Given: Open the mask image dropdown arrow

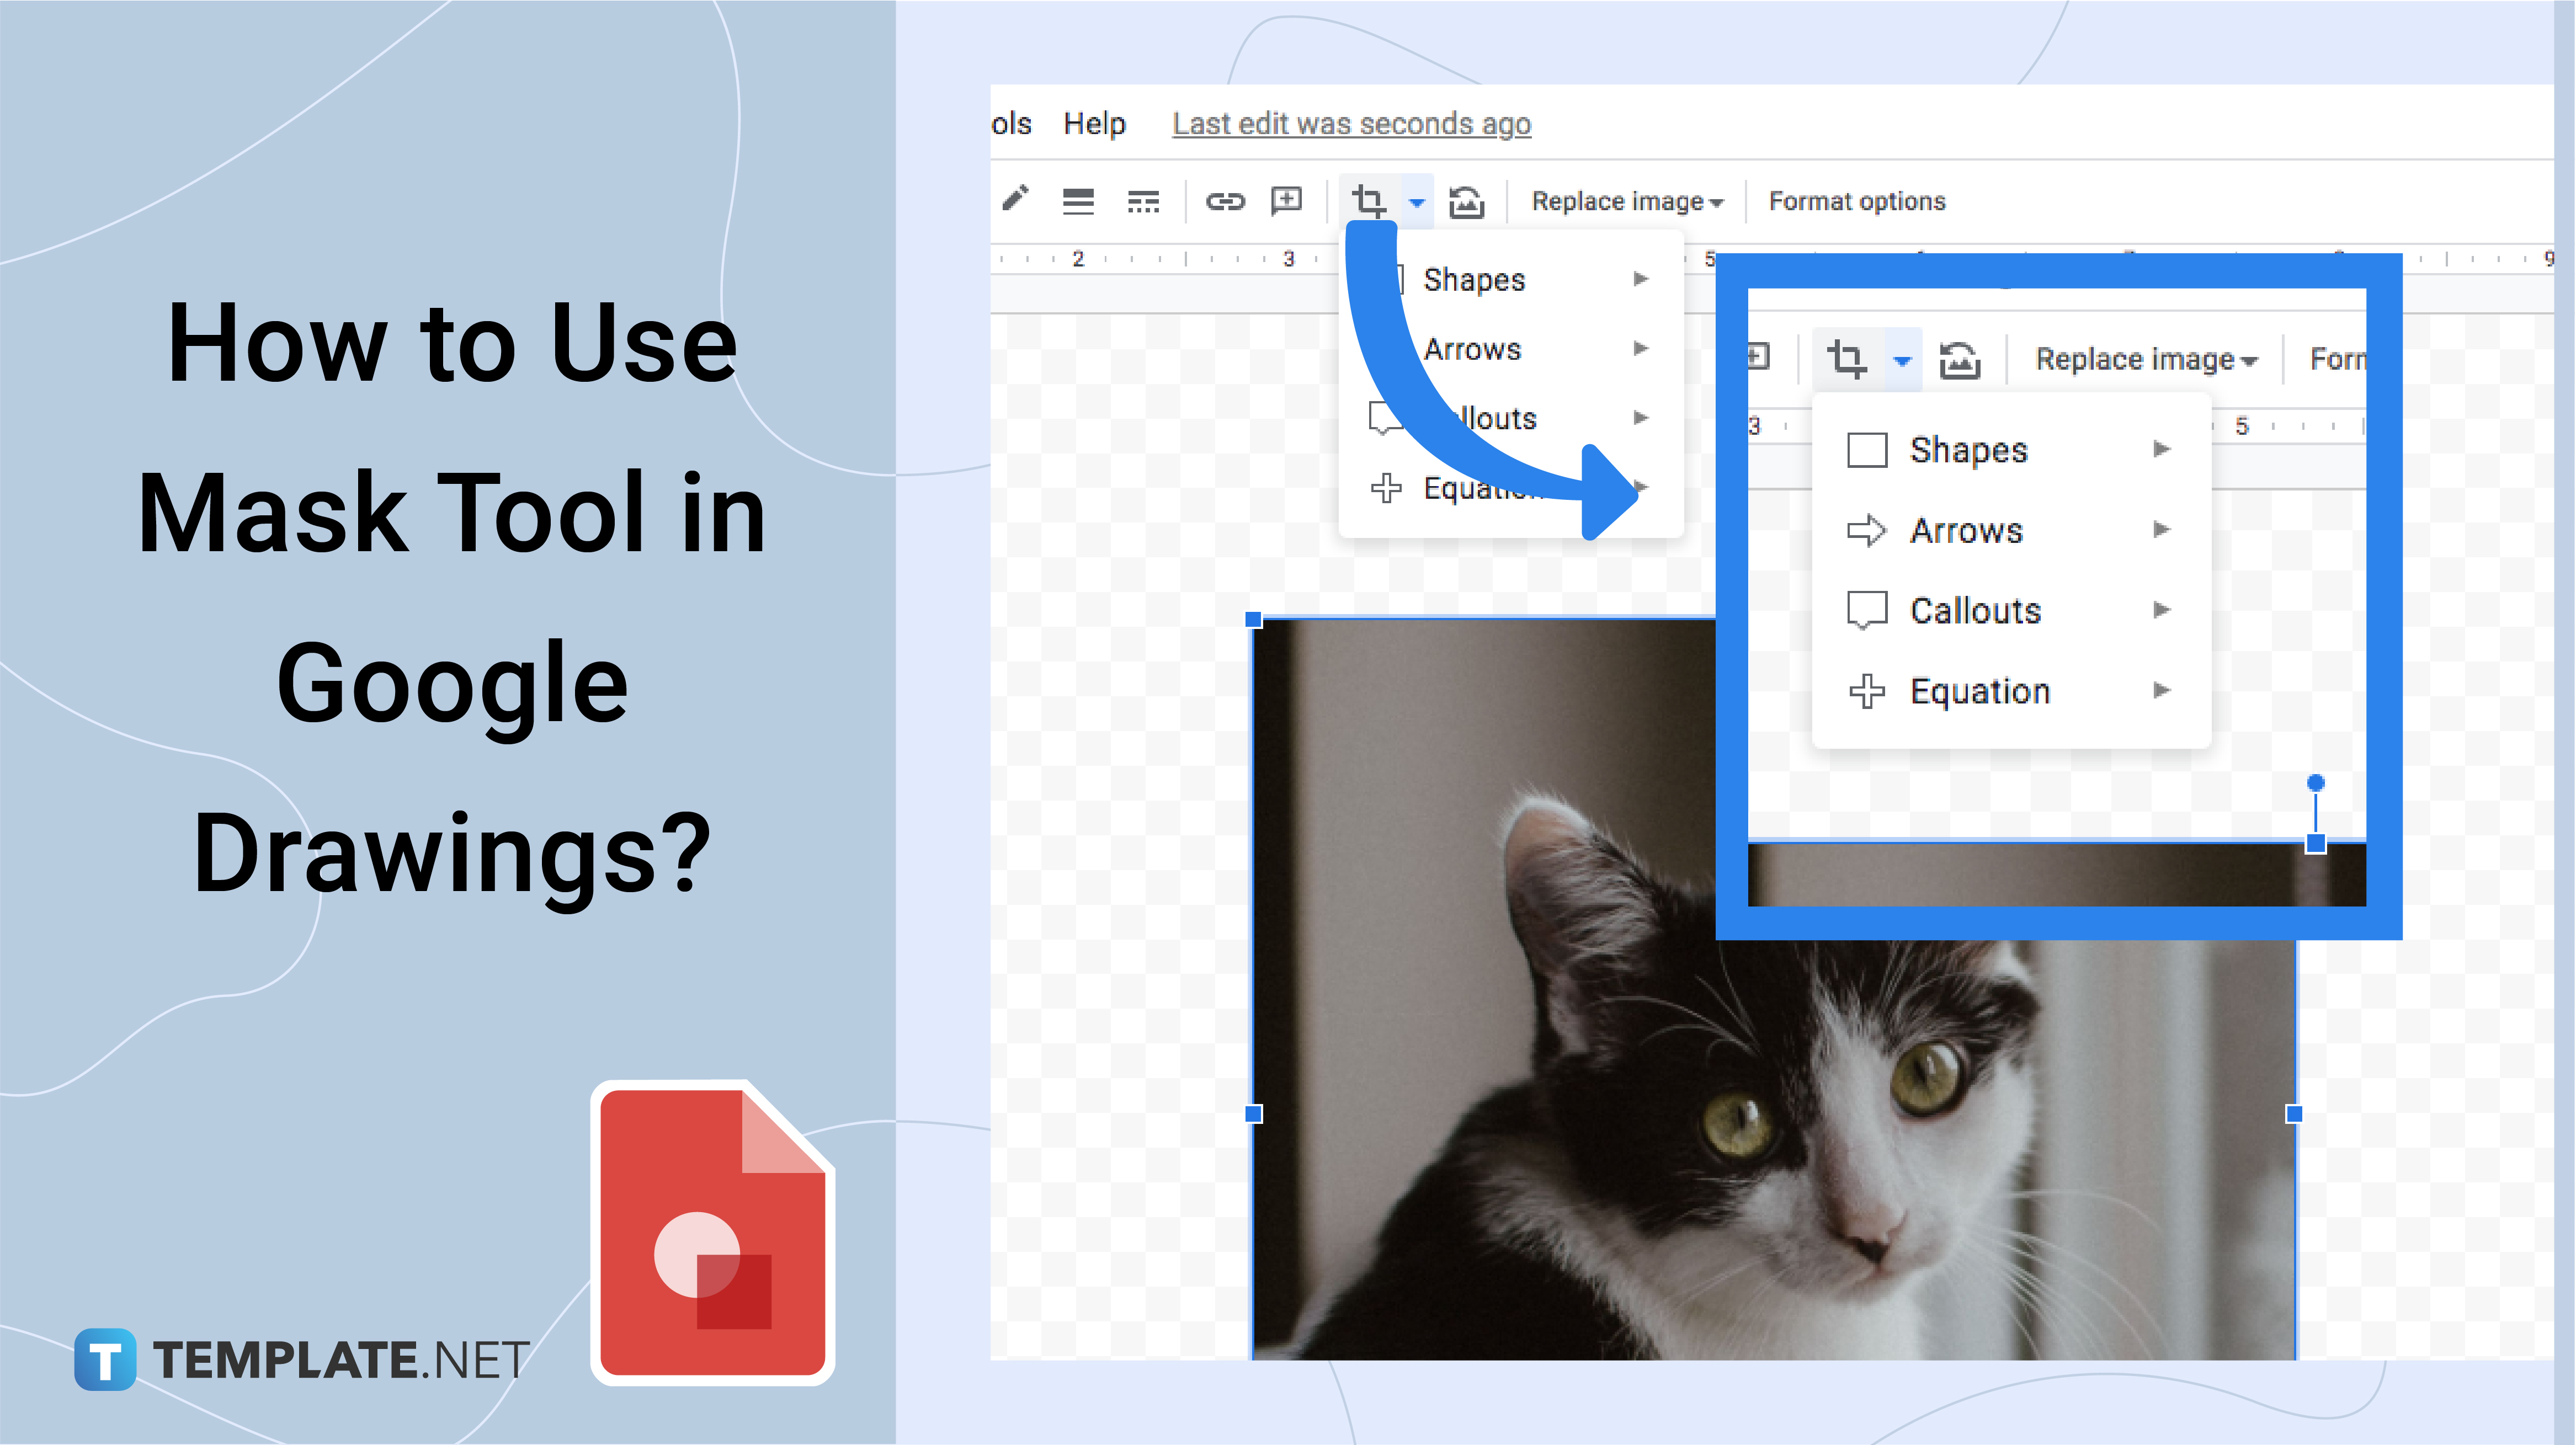Looking at the screenshot, I should coord(1417,202).
